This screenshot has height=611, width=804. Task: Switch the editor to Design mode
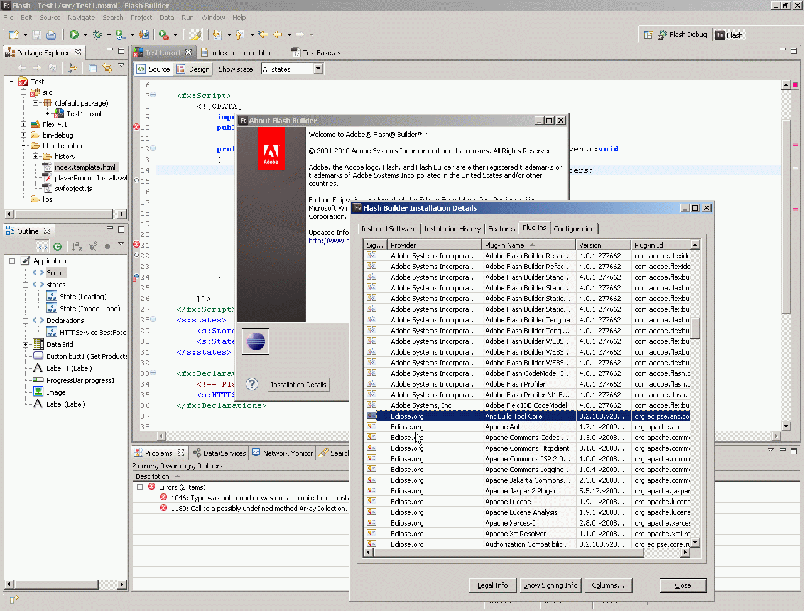tap(193, 69)
